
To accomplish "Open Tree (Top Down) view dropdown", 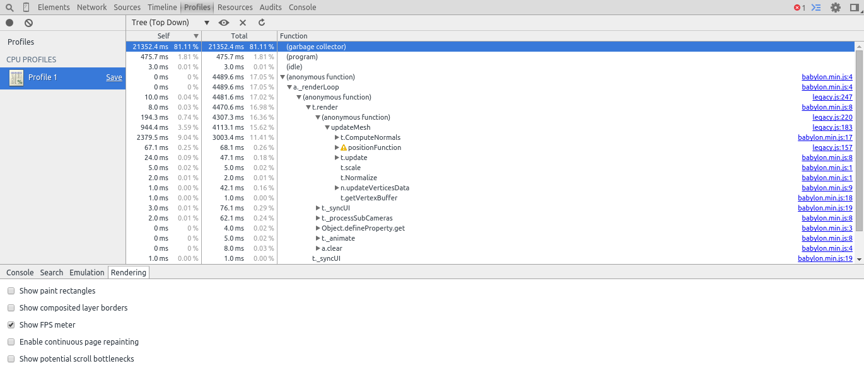I will click(170, 23).
